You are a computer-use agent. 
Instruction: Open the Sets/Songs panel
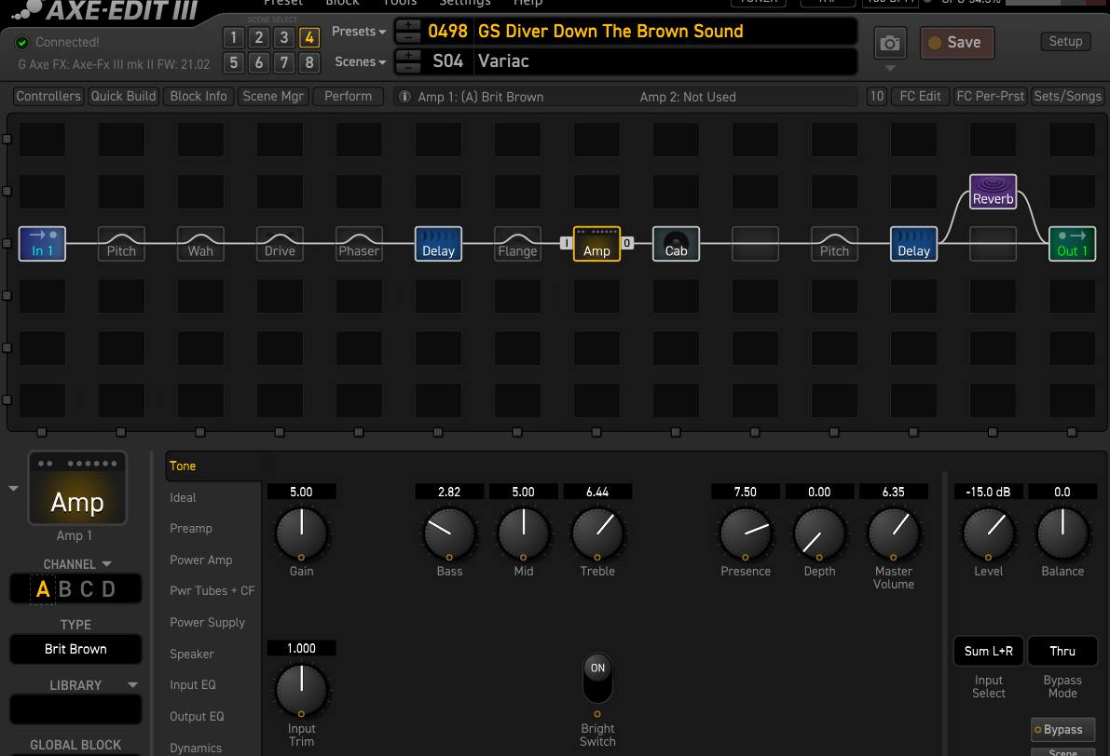pos(1067,96)
